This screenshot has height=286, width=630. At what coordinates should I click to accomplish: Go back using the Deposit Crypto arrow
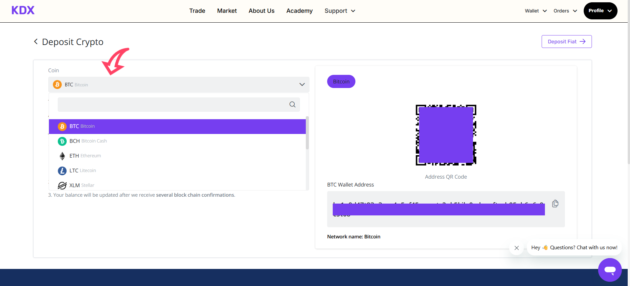point(36,42)
